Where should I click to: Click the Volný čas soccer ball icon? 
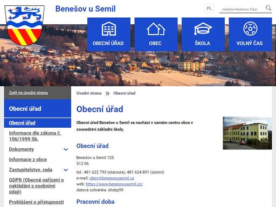(250, 29)
